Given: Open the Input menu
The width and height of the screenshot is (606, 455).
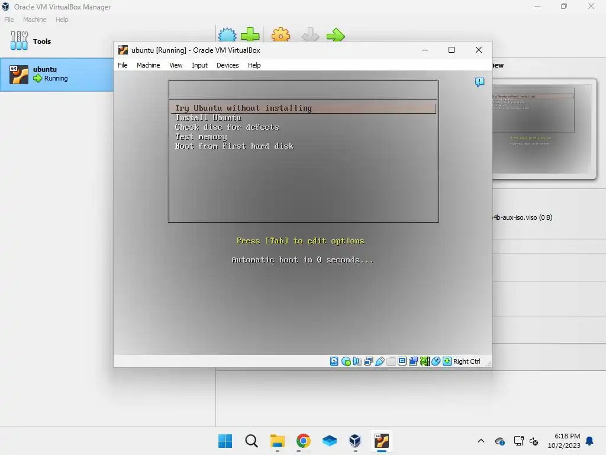Looking at the screenshot, I should [x=199, y=65].
